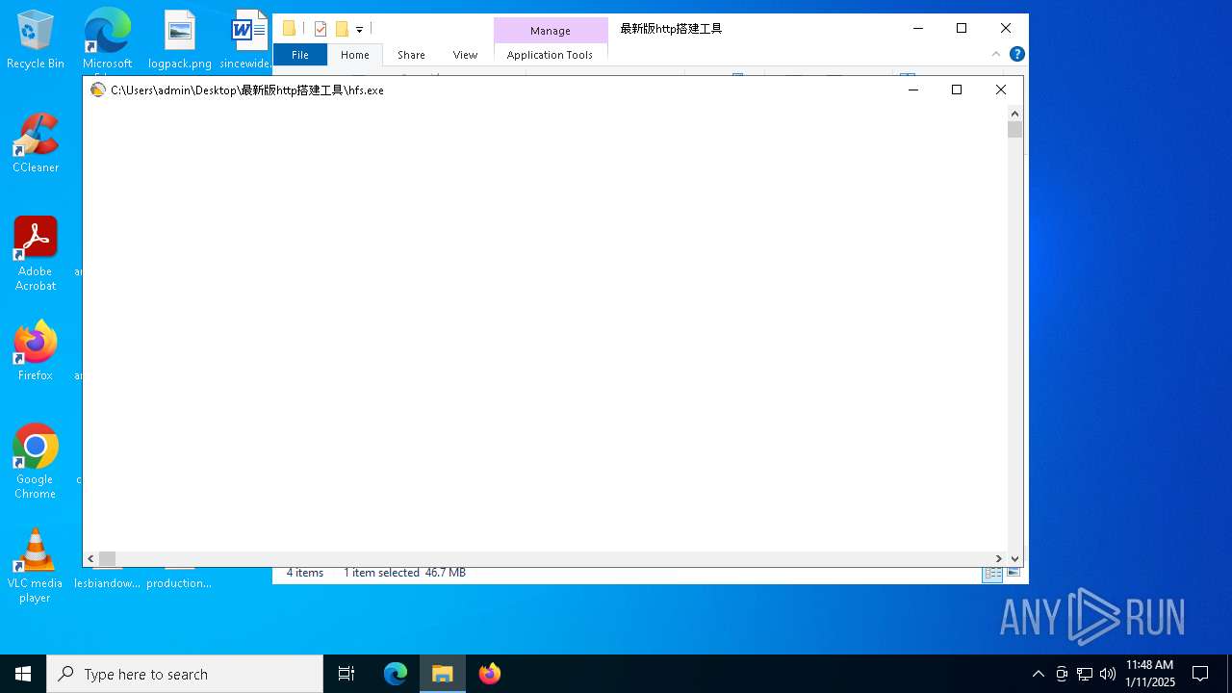This screenshot has width=1232, height=693.
Task: Select the logpack.png desktop file
Action: pos(180,39)
